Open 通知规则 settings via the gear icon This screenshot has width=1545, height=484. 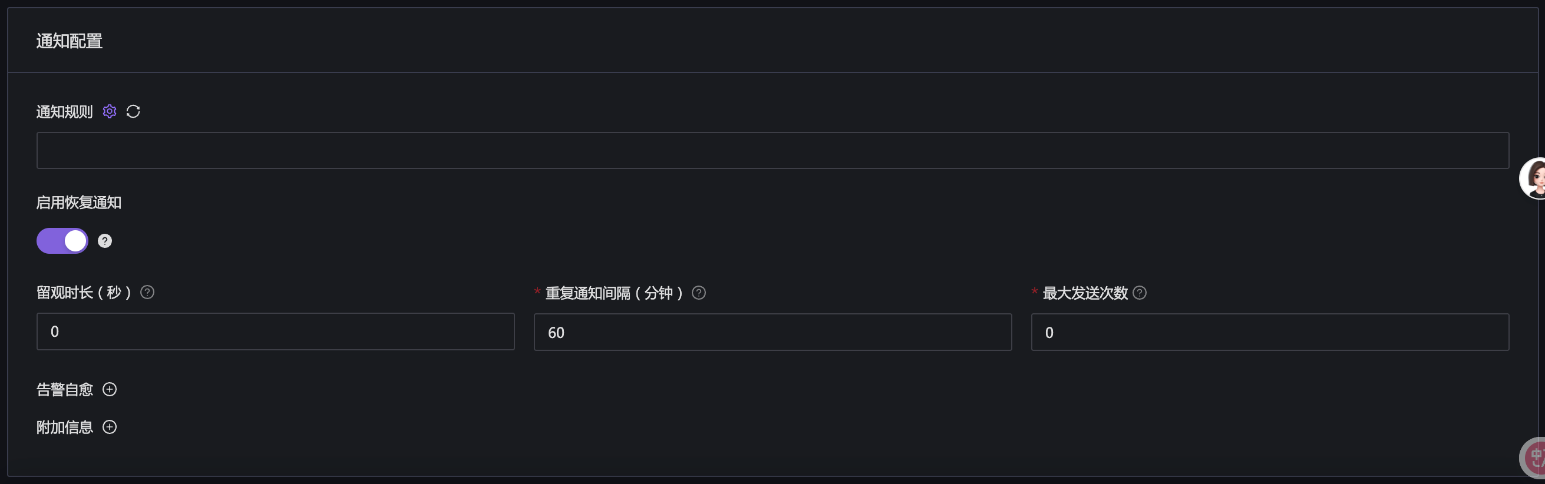tap(109, 111)
